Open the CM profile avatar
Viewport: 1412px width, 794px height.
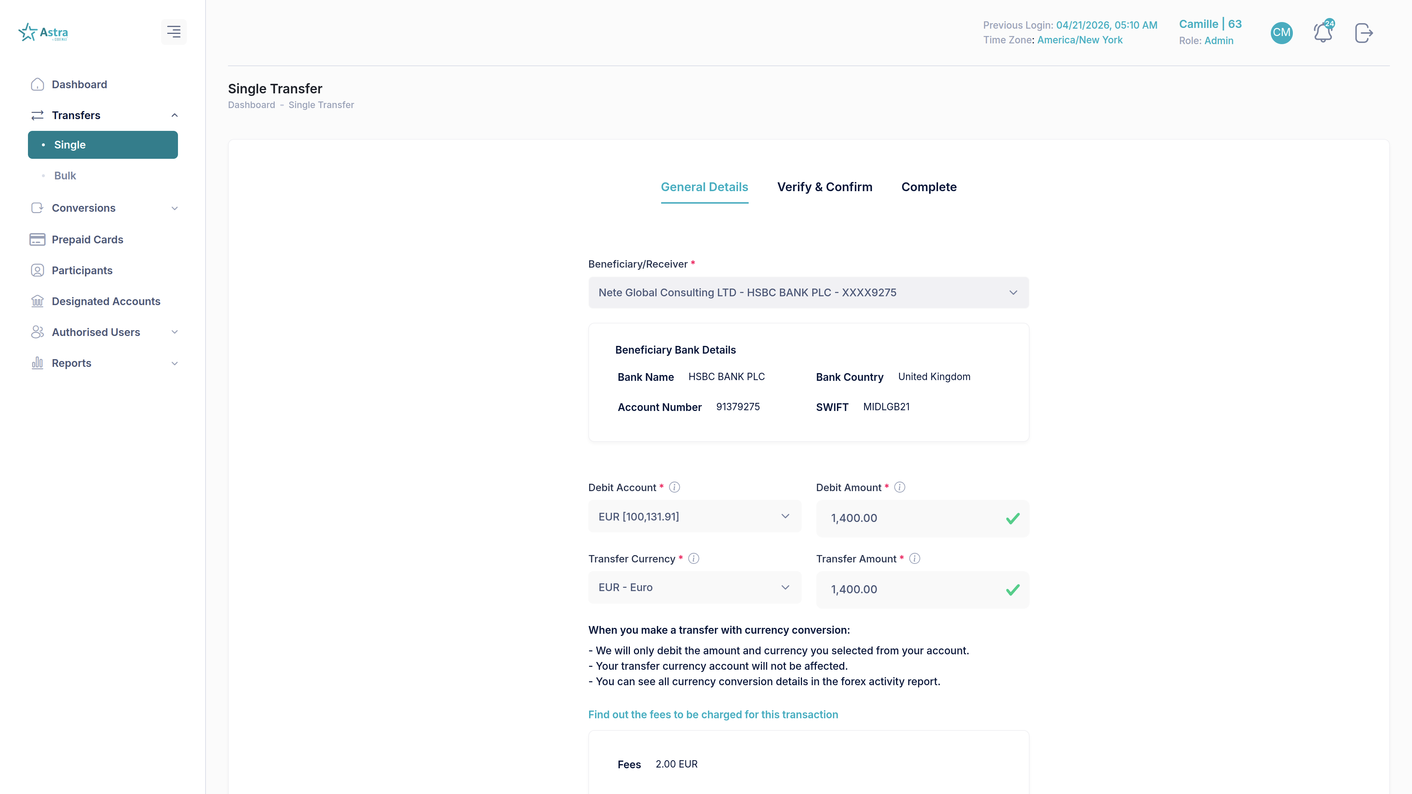[1281, 32]
